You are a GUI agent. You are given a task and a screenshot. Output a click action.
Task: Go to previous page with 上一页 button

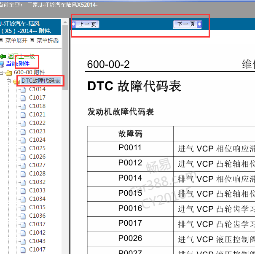click(86, 24)
